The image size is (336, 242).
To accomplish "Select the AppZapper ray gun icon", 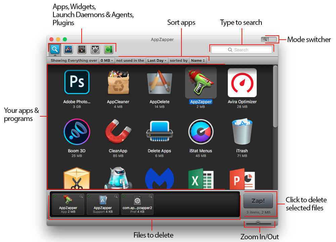I will tap(201, 83).
